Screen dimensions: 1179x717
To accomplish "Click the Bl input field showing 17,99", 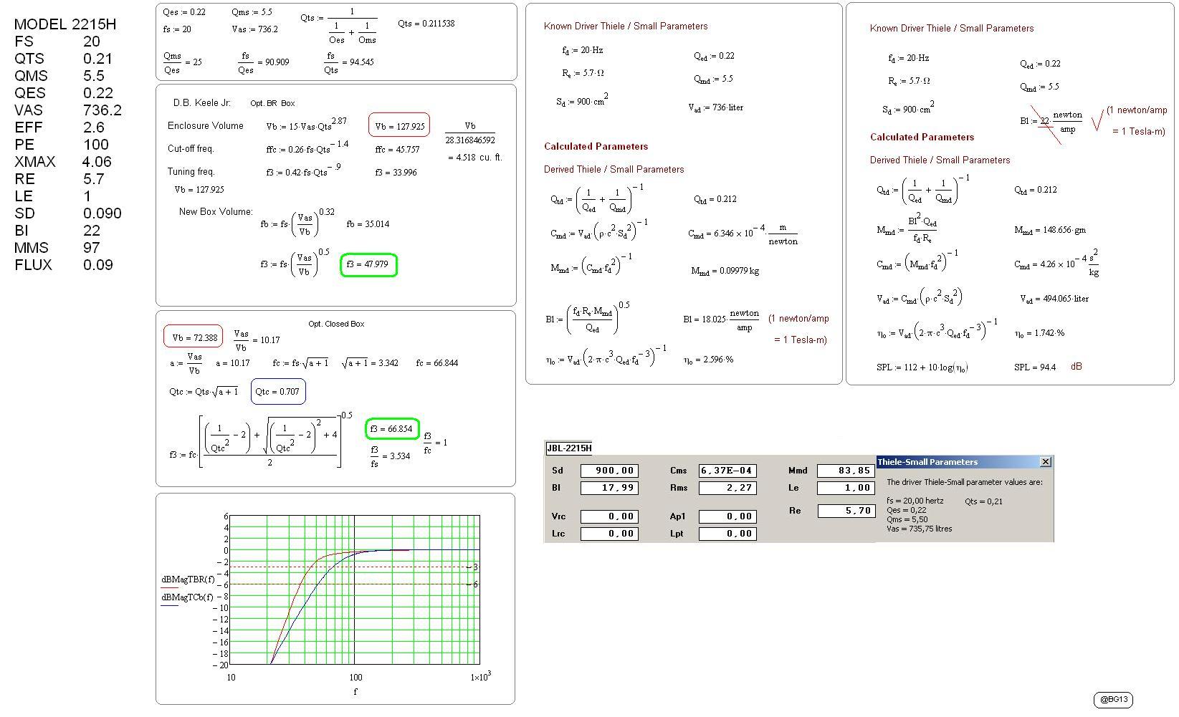I will (609, 488).
